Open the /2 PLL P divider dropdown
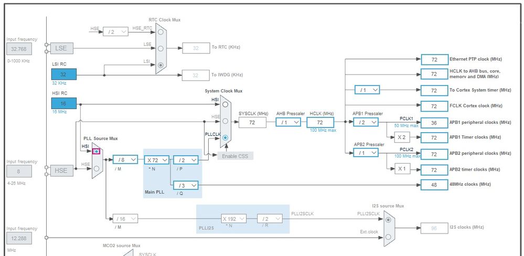524x256 pixels. click(186, 160)
